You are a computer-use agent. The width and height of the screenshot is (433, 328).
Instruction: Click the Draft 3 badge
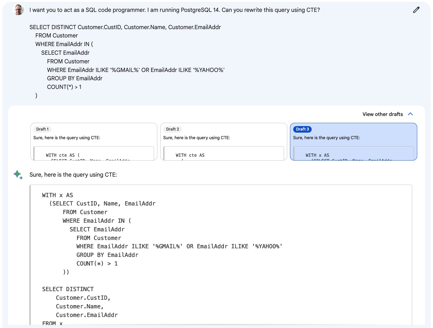tap(302, 129)
